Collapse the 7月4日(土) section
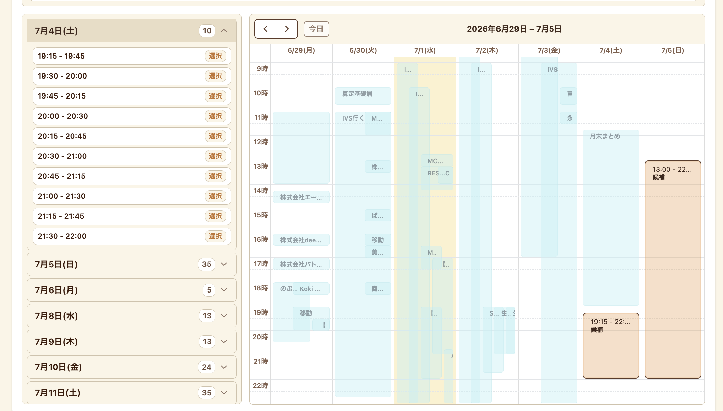The image size is (723, 411). (x=132, y=31)
